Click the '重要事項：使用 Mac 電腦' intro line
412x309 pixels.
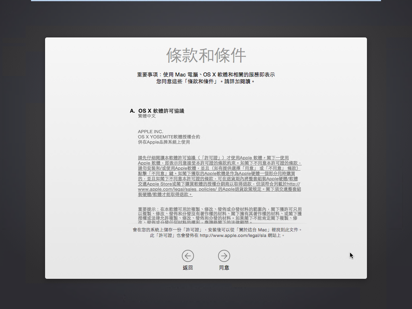tap(206, 74)
